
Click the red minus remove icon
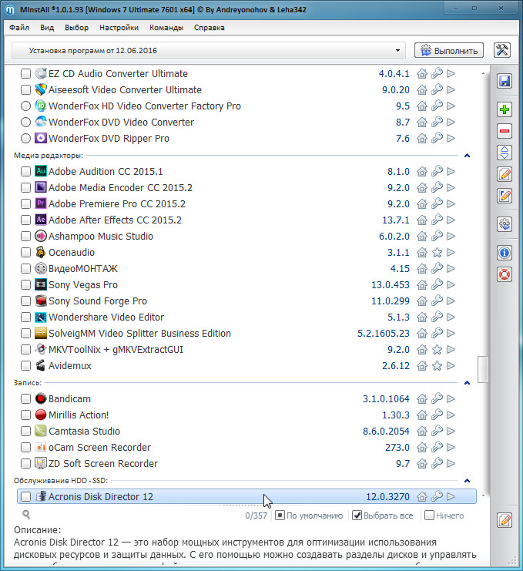click(505, 131)
